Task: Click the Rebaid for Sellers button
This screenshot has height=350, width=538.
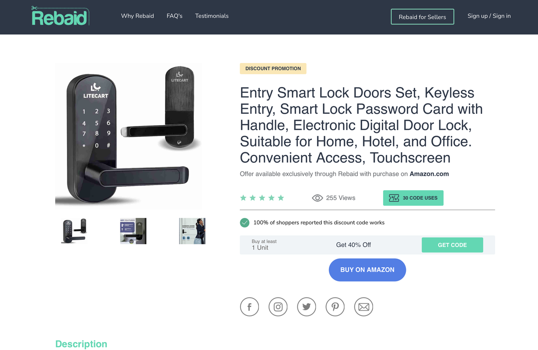Action: click(423, 17)
